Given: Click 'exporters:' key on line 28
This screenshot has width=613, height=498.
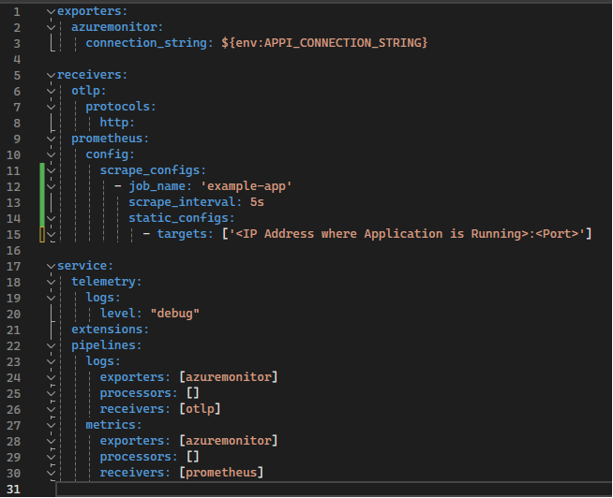Looking at the screenshot, I should (135, 441).
